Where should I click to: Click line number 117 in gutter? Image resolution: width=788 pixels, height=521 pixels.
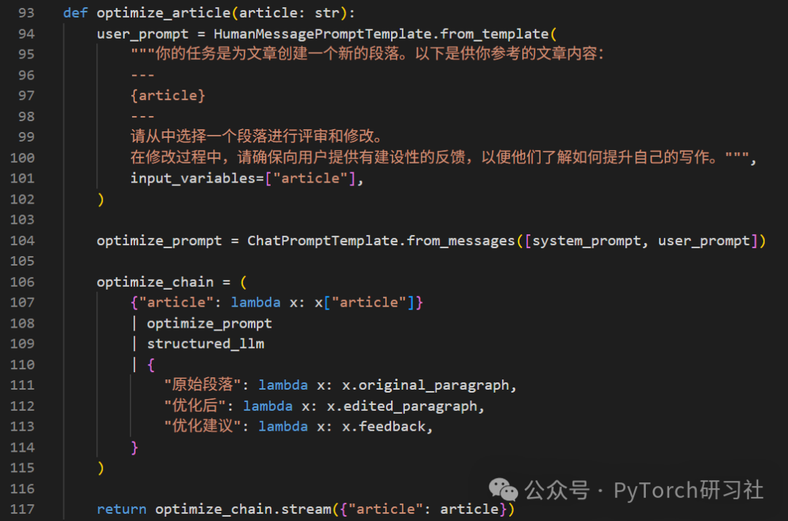pos(22,509)
